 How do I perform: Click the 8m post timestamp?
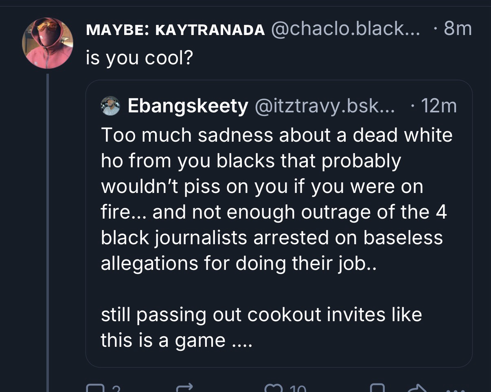458,29
